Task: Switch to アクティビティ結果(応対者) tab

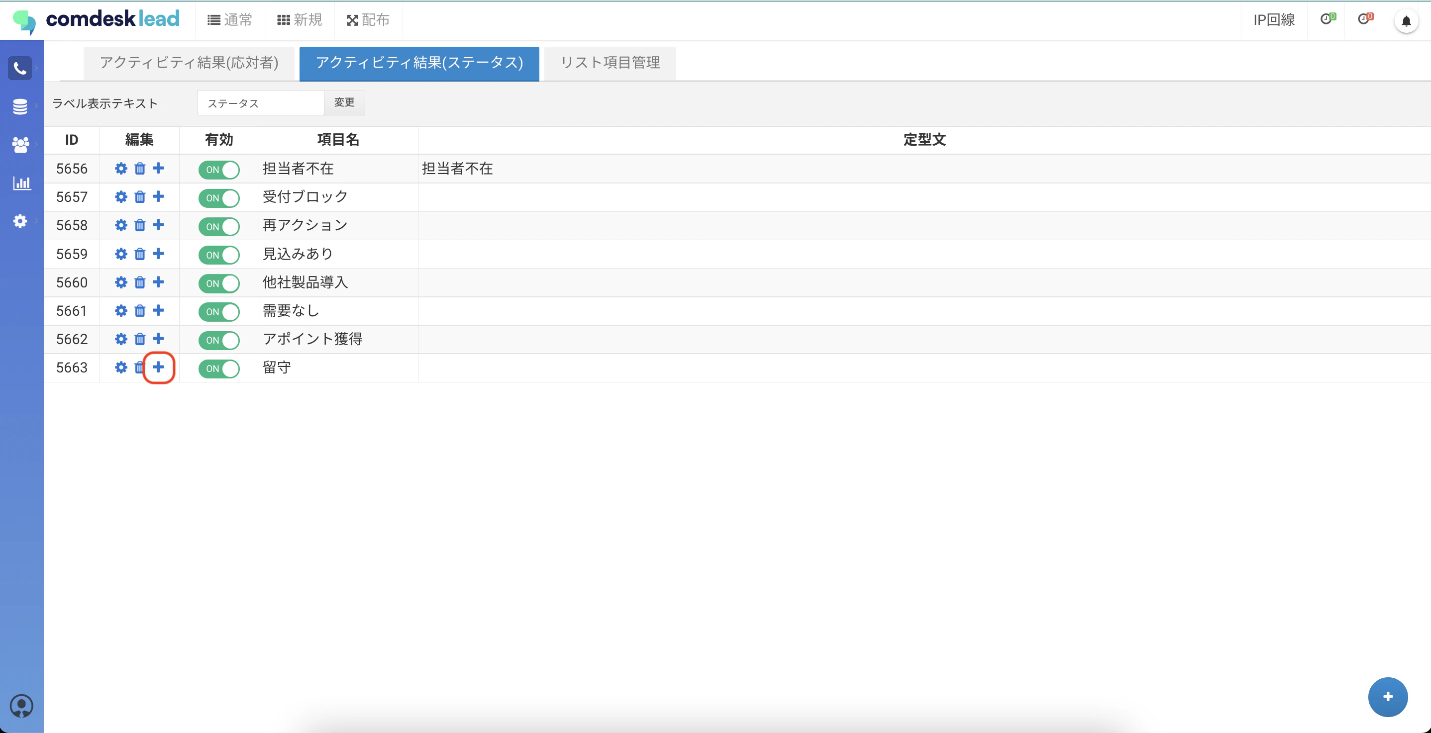Action: tap(189, 63)
